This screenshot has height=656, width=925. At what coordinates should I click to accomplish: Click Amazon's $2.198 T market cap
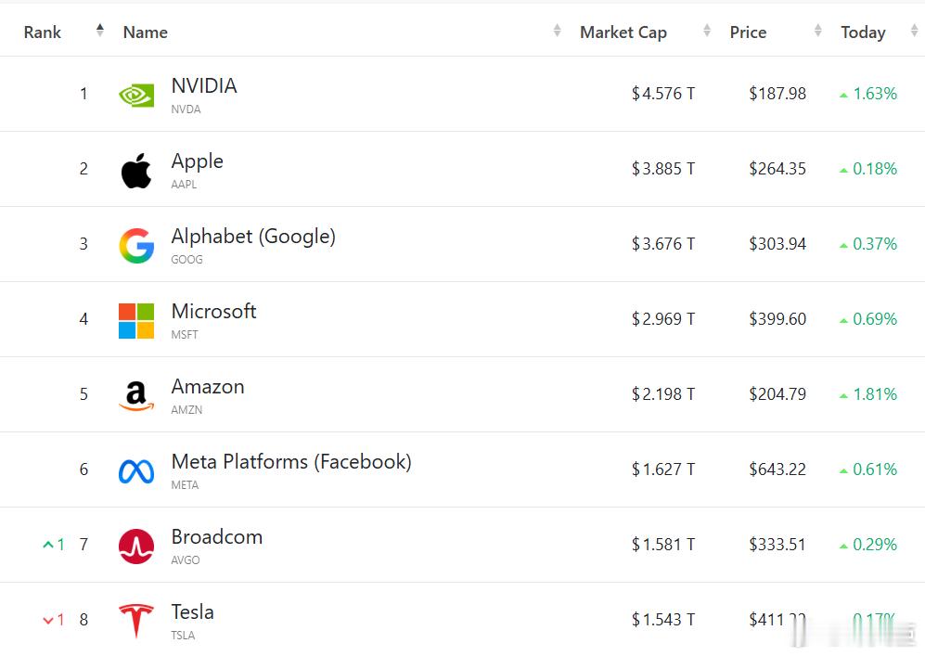pyautogui.click(x=663, y=394)
